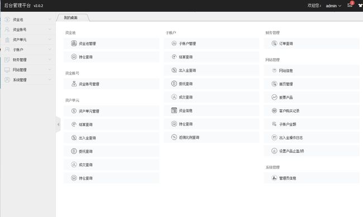Expand the 系统管理 sidebar chevron
Image resolution: width=363 pixels, height=217 pixels.
tap(50, 80)
